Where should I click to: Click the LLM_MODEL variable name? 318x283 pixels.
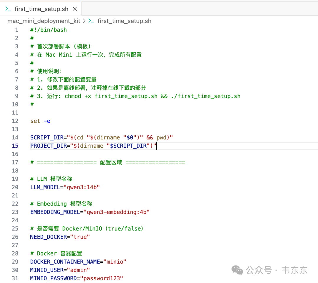(45, 187)
